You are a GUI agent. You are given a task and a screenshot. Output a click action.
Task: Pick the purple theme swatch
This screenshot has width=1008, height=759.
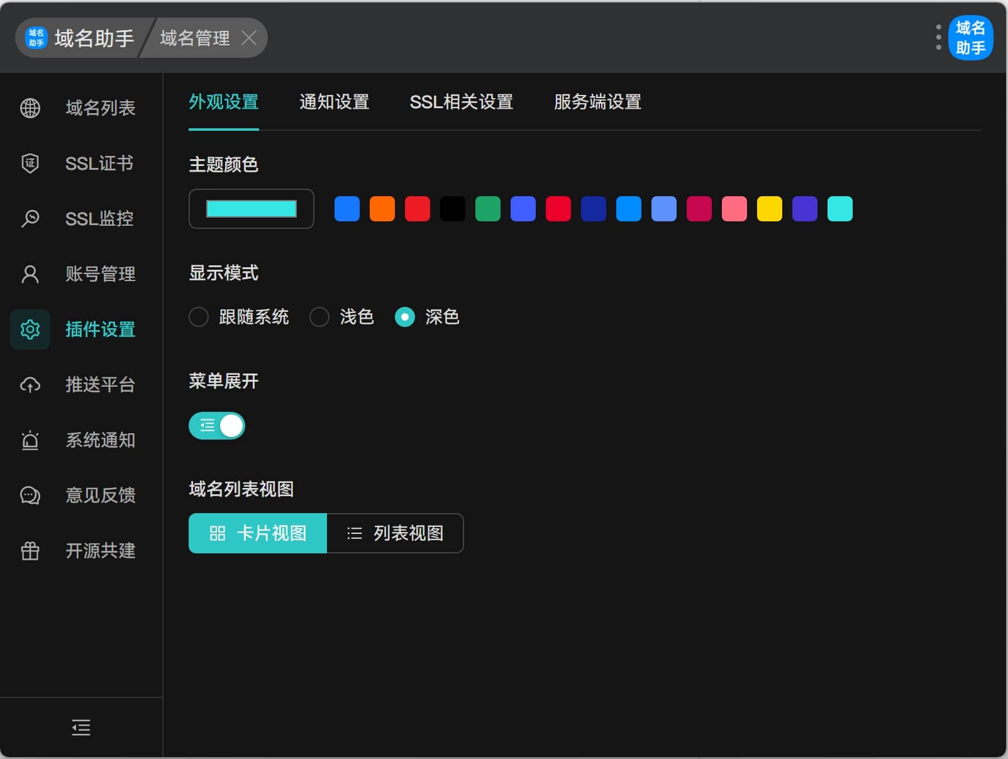pyautogui.click(x=805, y=209)
